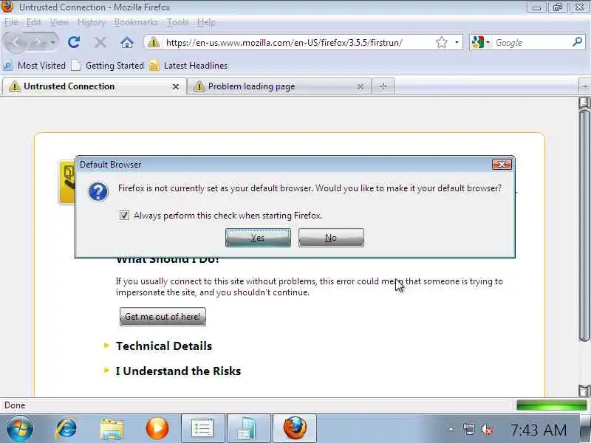The width and height of the screenshot is (591, 443).
Task: Open Windows Media Player from taskbar
Action: 157,429
